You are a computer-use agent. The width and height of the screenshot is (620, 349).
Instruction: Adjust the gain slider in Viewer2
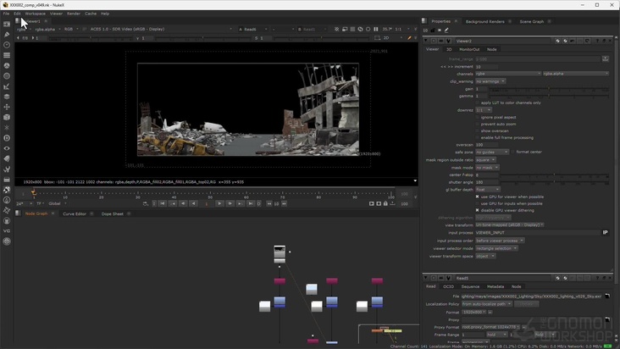click(x=549, y=90)
